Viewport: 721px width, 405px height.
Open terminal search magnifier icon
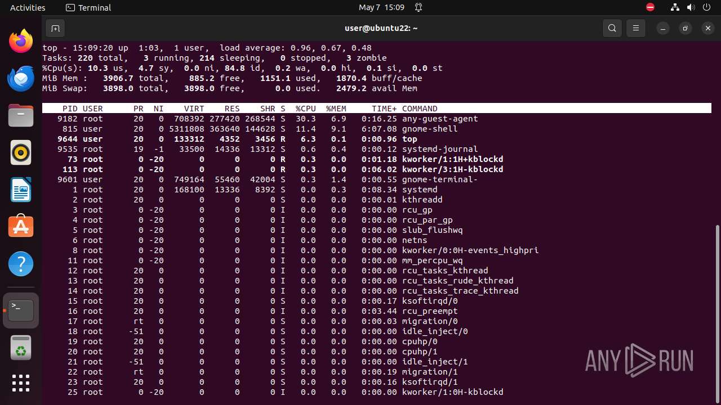[612, 28]
